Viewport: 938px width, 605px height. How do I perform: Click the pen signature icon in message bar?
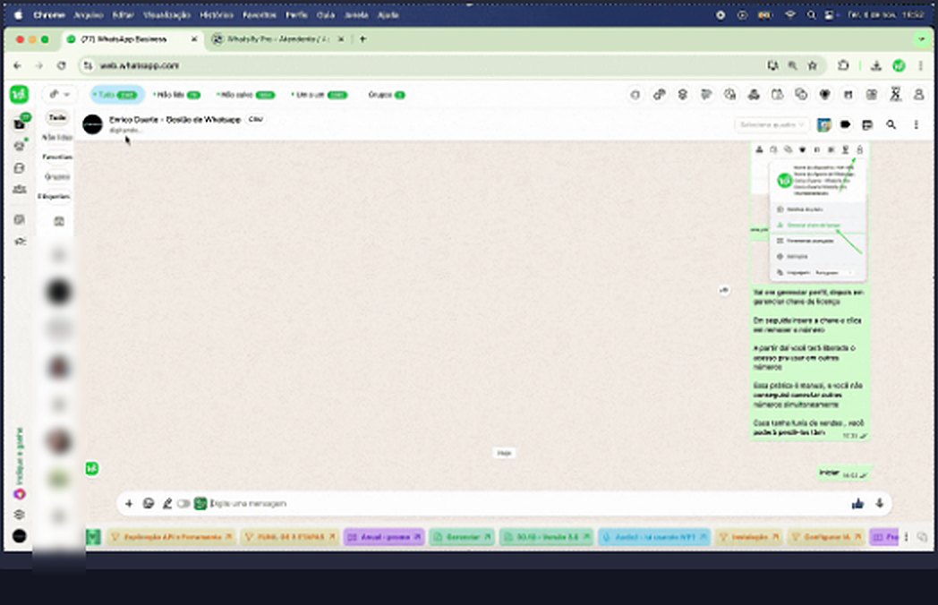tap(166, 503)
